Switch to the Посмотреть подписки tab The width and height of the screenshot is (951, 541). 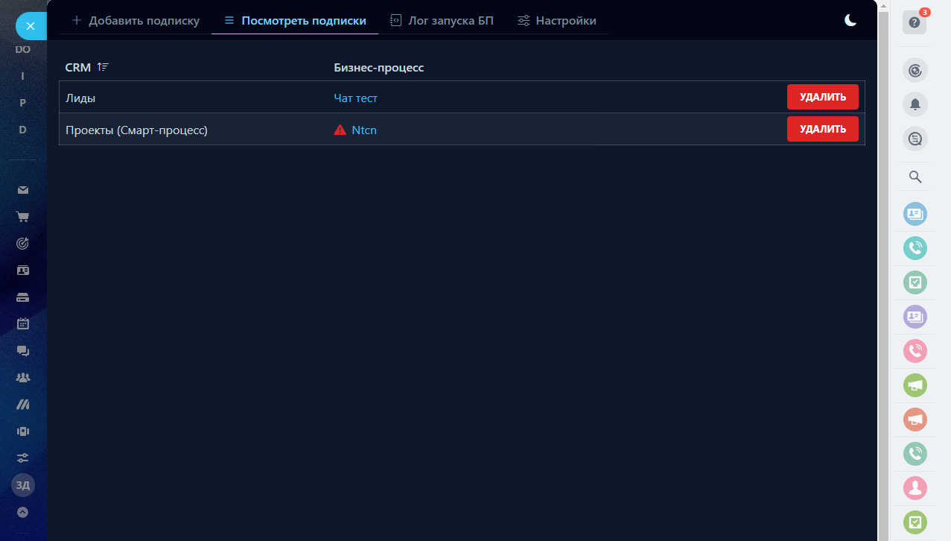tap(295, 21)
